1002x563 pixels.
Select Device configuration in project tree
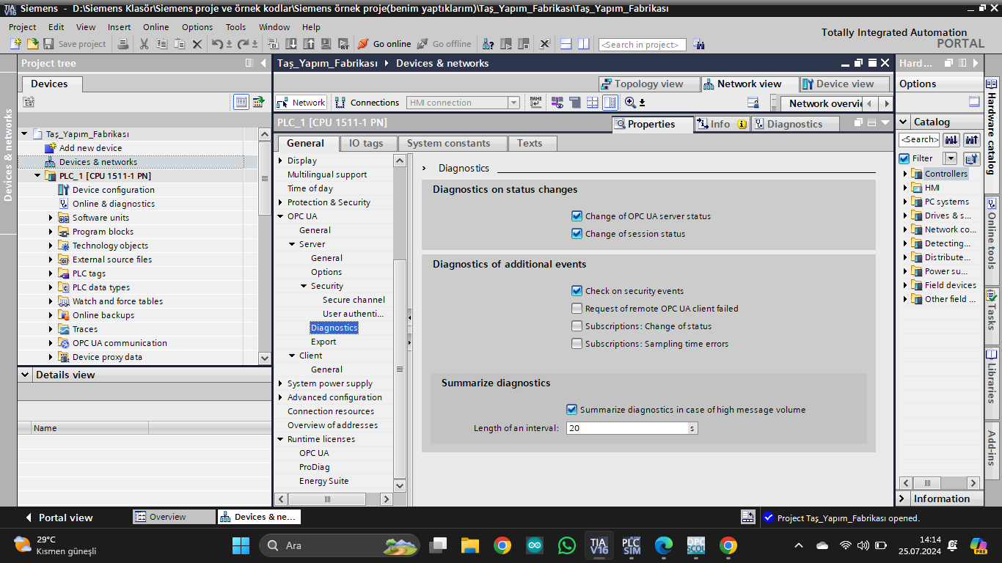pyautogui.click(x=114, y=190)
